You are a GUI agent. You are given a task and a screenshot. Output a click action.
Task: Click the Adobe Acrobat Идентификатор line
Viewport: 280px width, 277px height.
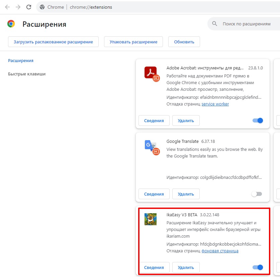pos(214,97)
